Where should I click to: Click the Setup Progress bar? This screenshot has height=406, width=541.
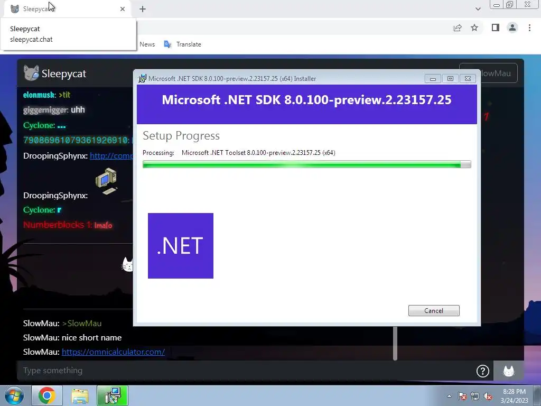click(x=307, y=164)
